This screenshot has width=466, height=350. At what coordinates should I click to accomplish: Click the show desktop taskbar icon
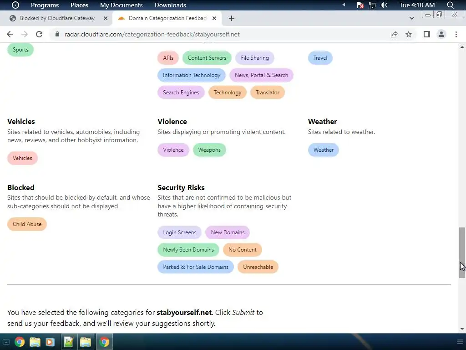point(6,342)
